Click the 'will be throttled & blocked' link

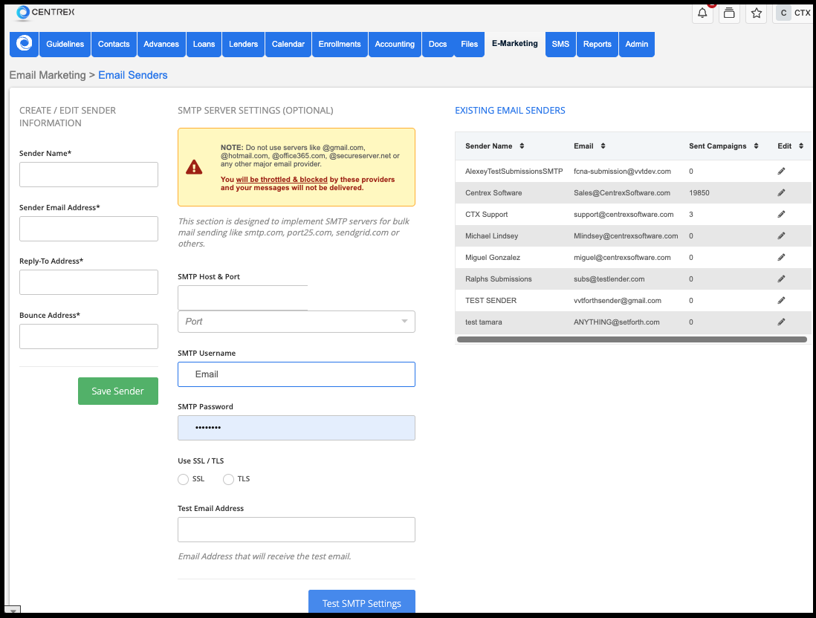click(x=282, y=180)
